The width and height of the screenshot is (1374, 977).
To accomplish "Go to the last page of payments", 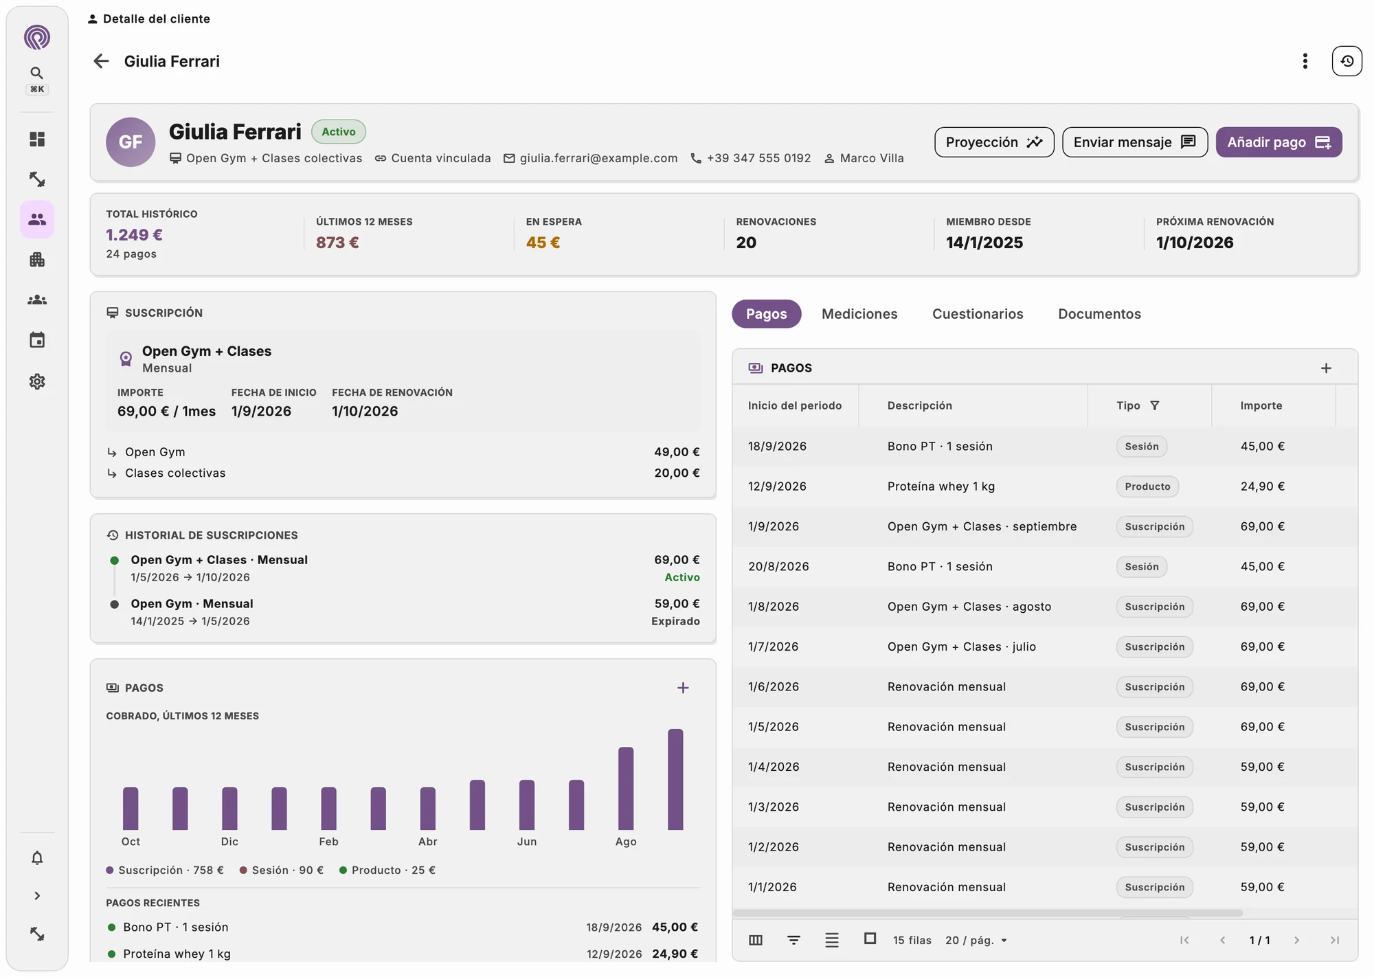I will point(1334,940).
